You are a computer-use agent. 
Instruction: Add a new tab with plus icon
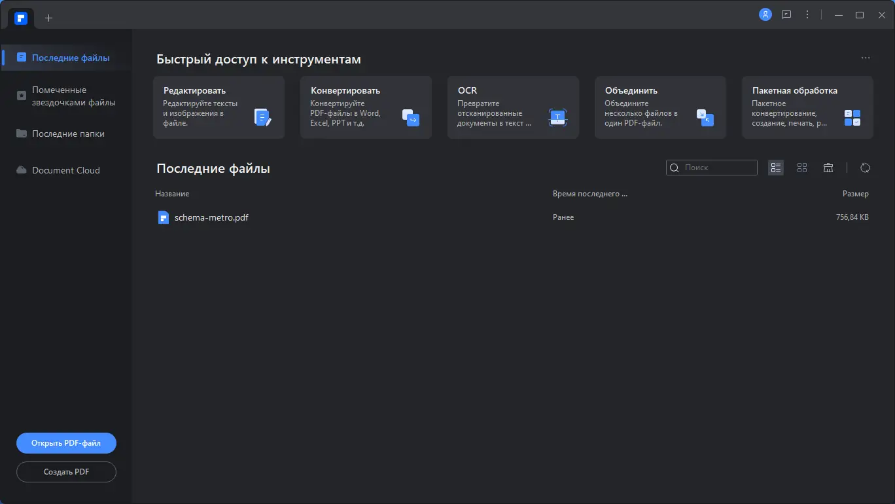[x=48, y=18]
